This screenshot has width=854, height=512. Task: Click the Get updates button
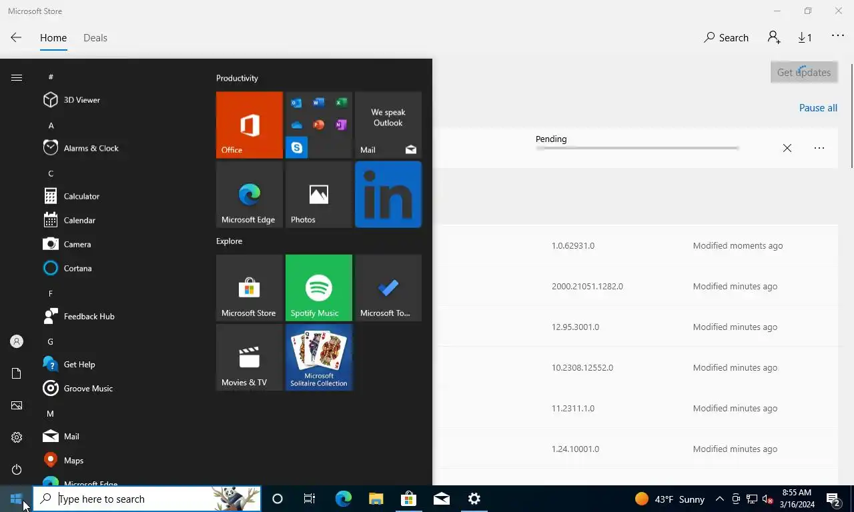point(804,72)
